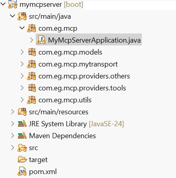Click the MyMcpServerApplication.java file icon

[41, 40]
